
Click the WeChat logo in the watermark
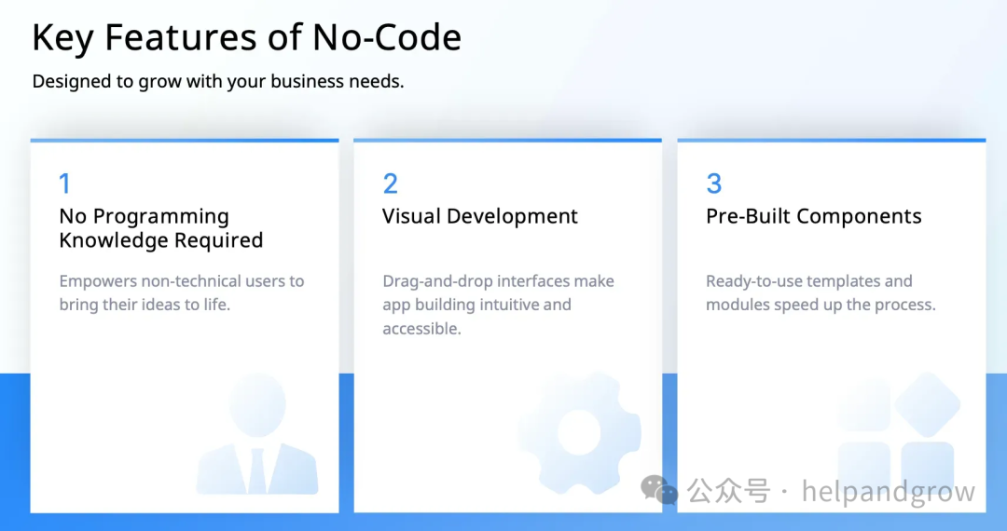(661, 490)
